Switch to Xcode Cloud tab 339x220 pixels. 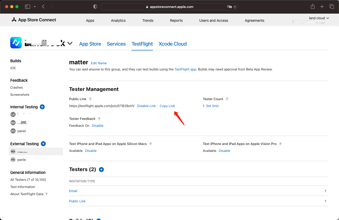click(x=173, y=44)
